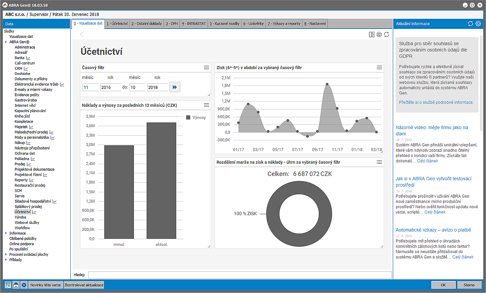486x293 pixels.
Task: Click chart icon next to Mzdy a personalistika
Action: [52, 138]
